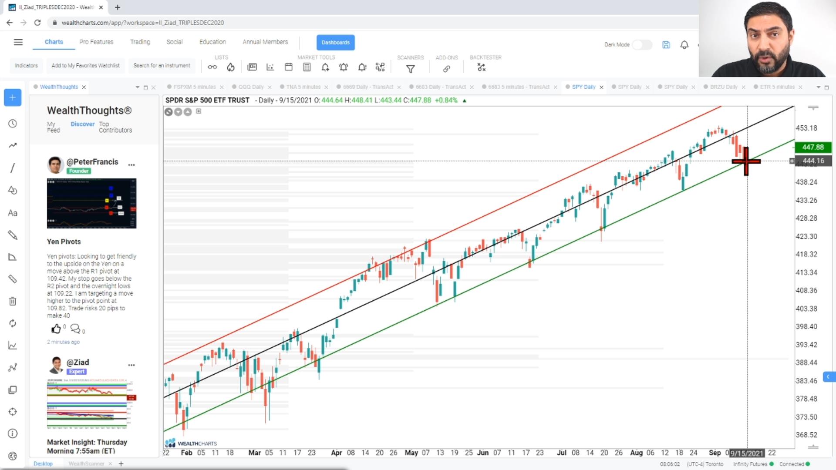Open Top Contributors link
836x470 pixels.
point(115,127)
